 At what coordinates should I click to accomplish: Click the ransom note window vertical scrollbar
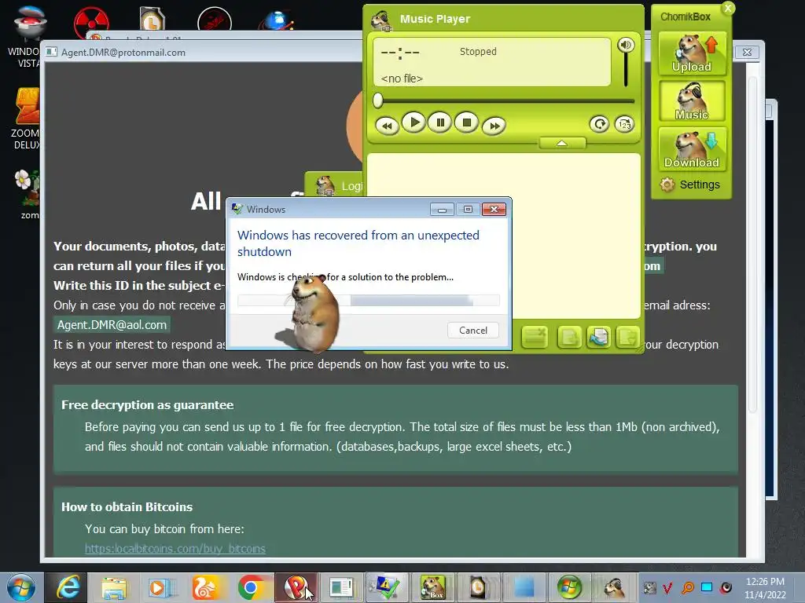pos(752,246)
